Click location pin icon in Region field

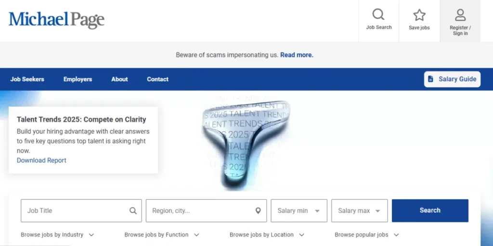(x=258, y=210)
